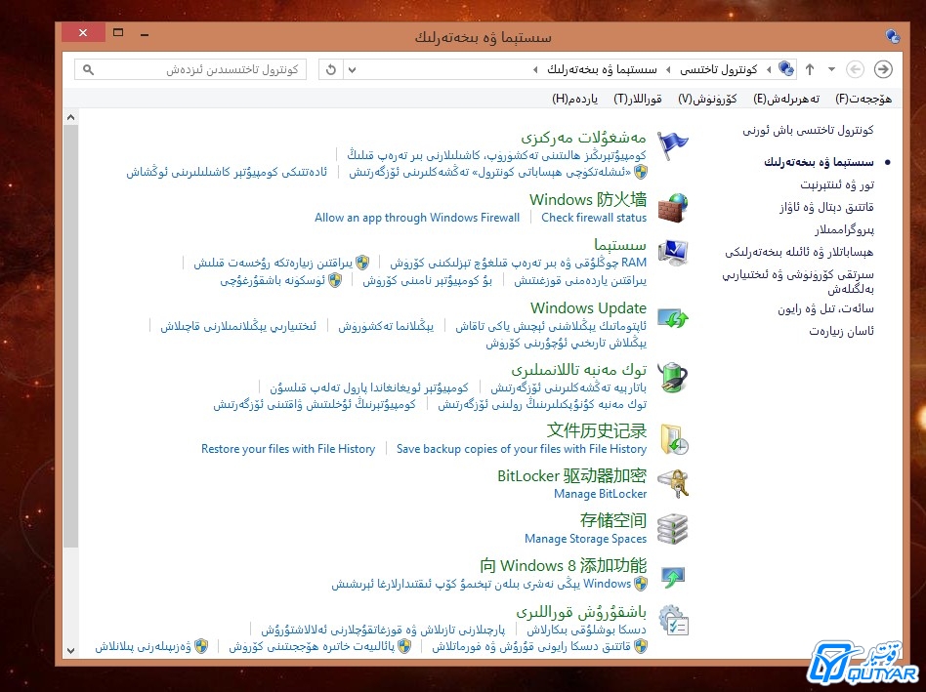Open the Storage Spaces stacked drives icon
The image size is (926, 692).
(x=673, y=529)
